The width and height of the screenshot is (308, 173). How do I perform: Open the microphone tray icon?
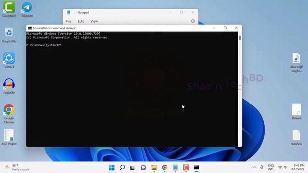[262, 167]
